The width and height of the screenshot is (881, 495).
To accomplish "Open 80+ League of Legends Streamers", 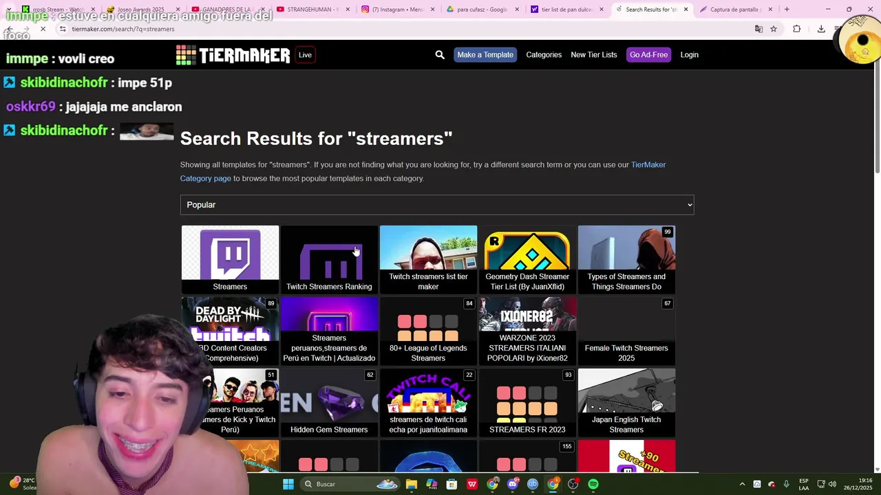I will pos(428,331).
